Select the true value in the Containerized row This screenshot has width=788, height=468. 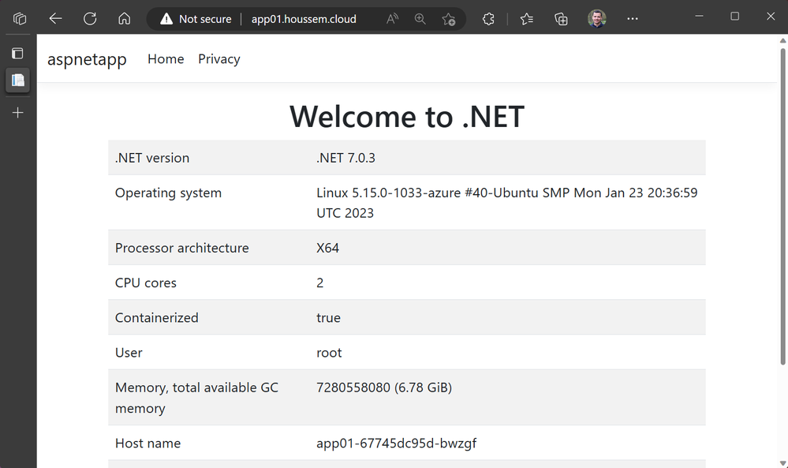coord(329,318)
